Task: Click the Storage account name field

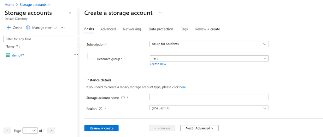Action: (x=209, y=97)
